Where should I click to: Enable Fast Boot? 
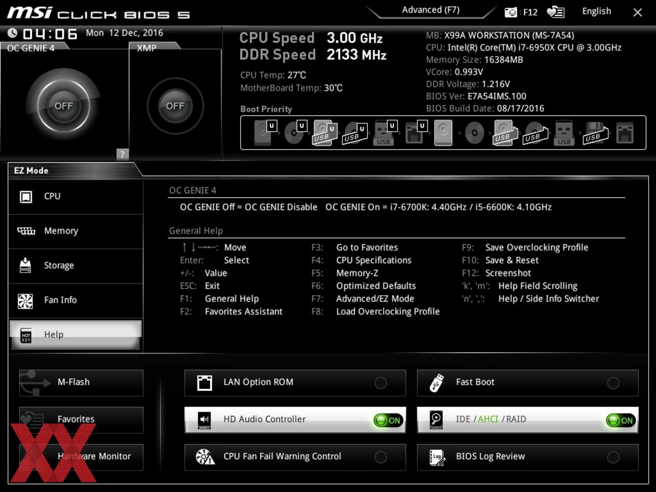[528, 383]
